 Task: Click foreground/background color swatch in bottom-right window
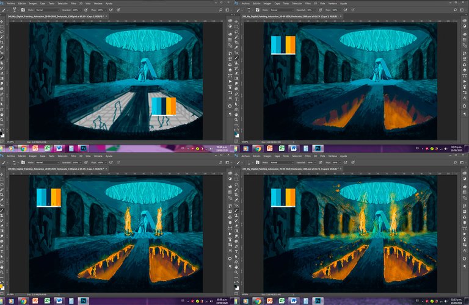(x=237, y=287)
